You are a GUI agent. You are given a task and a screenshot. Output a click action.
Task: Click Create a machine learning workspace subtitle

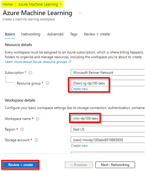point(29,19)
